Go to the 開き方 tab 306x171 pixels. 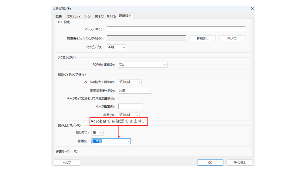(100, 16)
